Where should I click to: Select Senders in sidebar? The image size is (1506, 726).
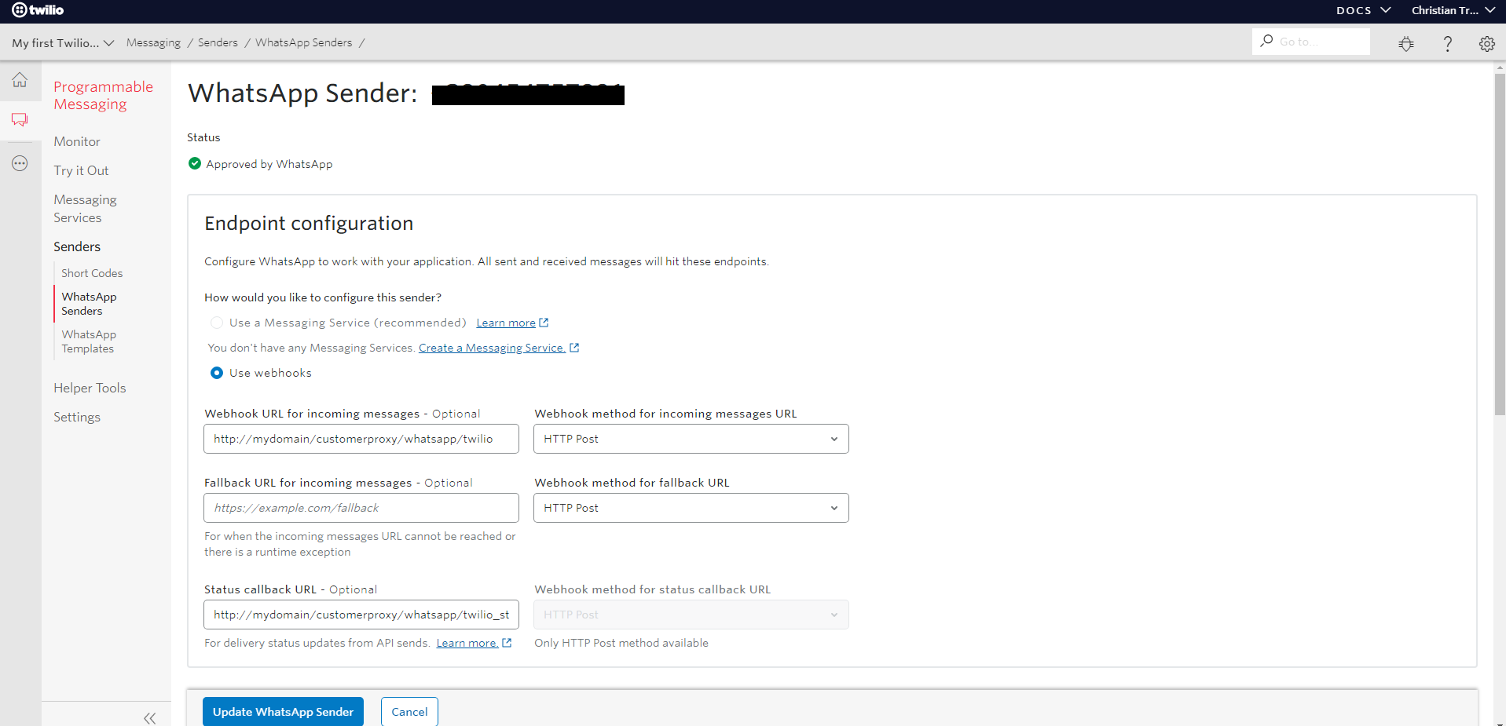(x=77, y=246)
